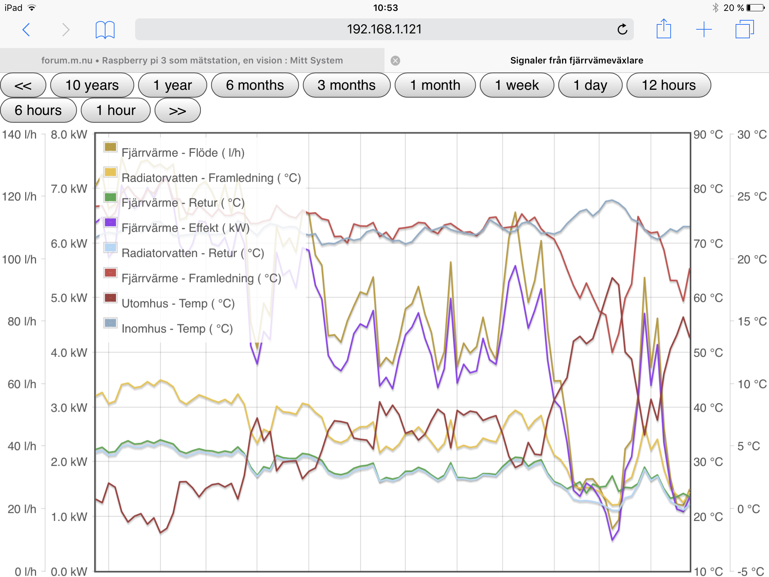
Task: Open the bookmarks book icon
Action: coord(105,30)
